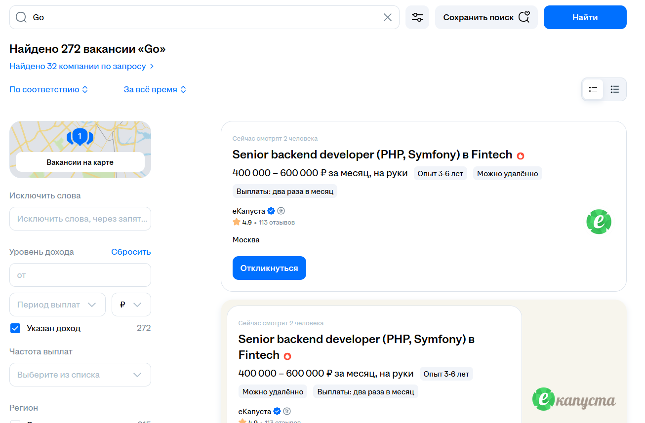The width and height of the screenshot is (645, 423).
Task: Switch to compact list view
Action: [614, 89]
